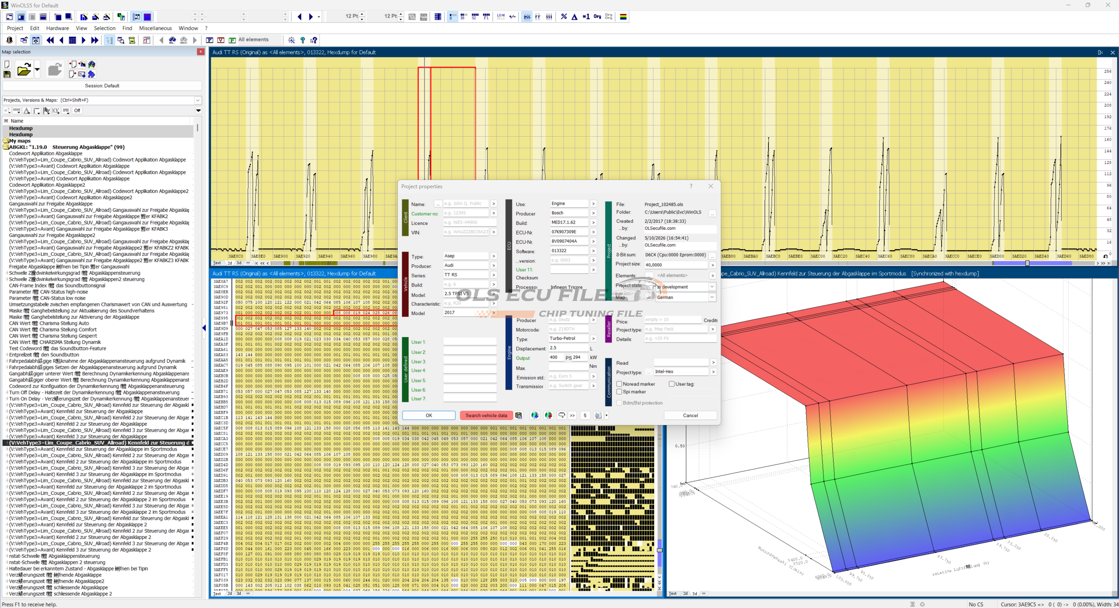Click the '...' browse button beside Folder path
Screen dimensions: 1119x608
tap(712, 213)
